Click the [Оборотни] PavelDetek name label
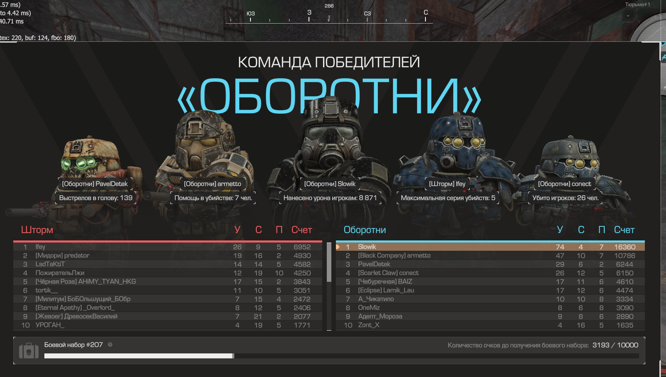This screenshot has height=377, width=666. pos(95,184)
